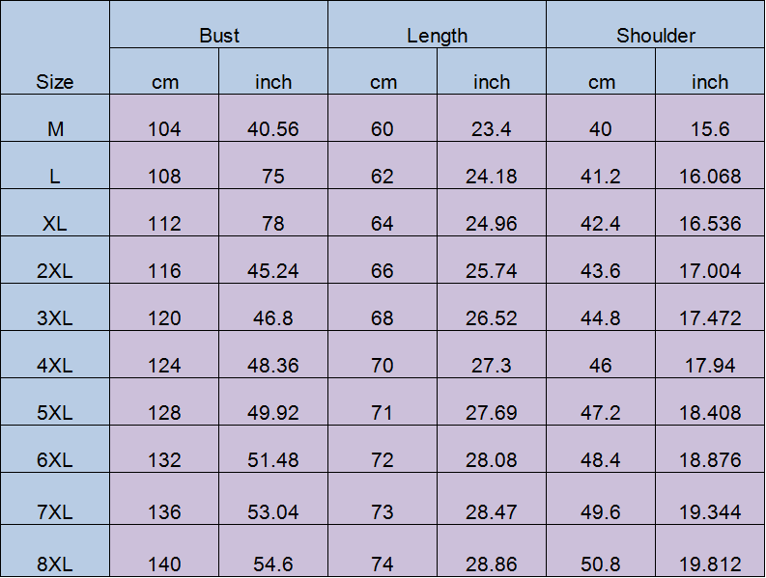Click the 4XL size cell
The width and height of the screenshot is (766, 578).
point(55,366)
